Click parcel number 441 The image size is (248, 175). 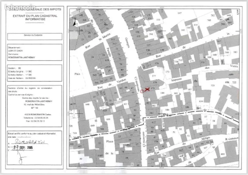point(72,144)
